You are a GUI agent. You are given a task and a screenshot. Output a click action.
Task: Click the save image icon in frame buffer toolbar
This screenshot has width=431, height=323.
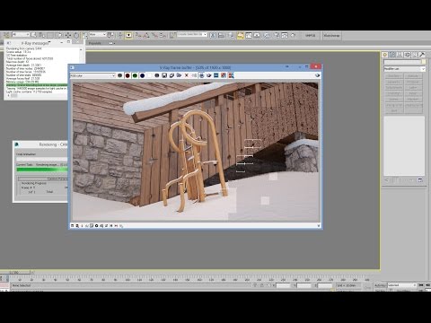(164, 75)
